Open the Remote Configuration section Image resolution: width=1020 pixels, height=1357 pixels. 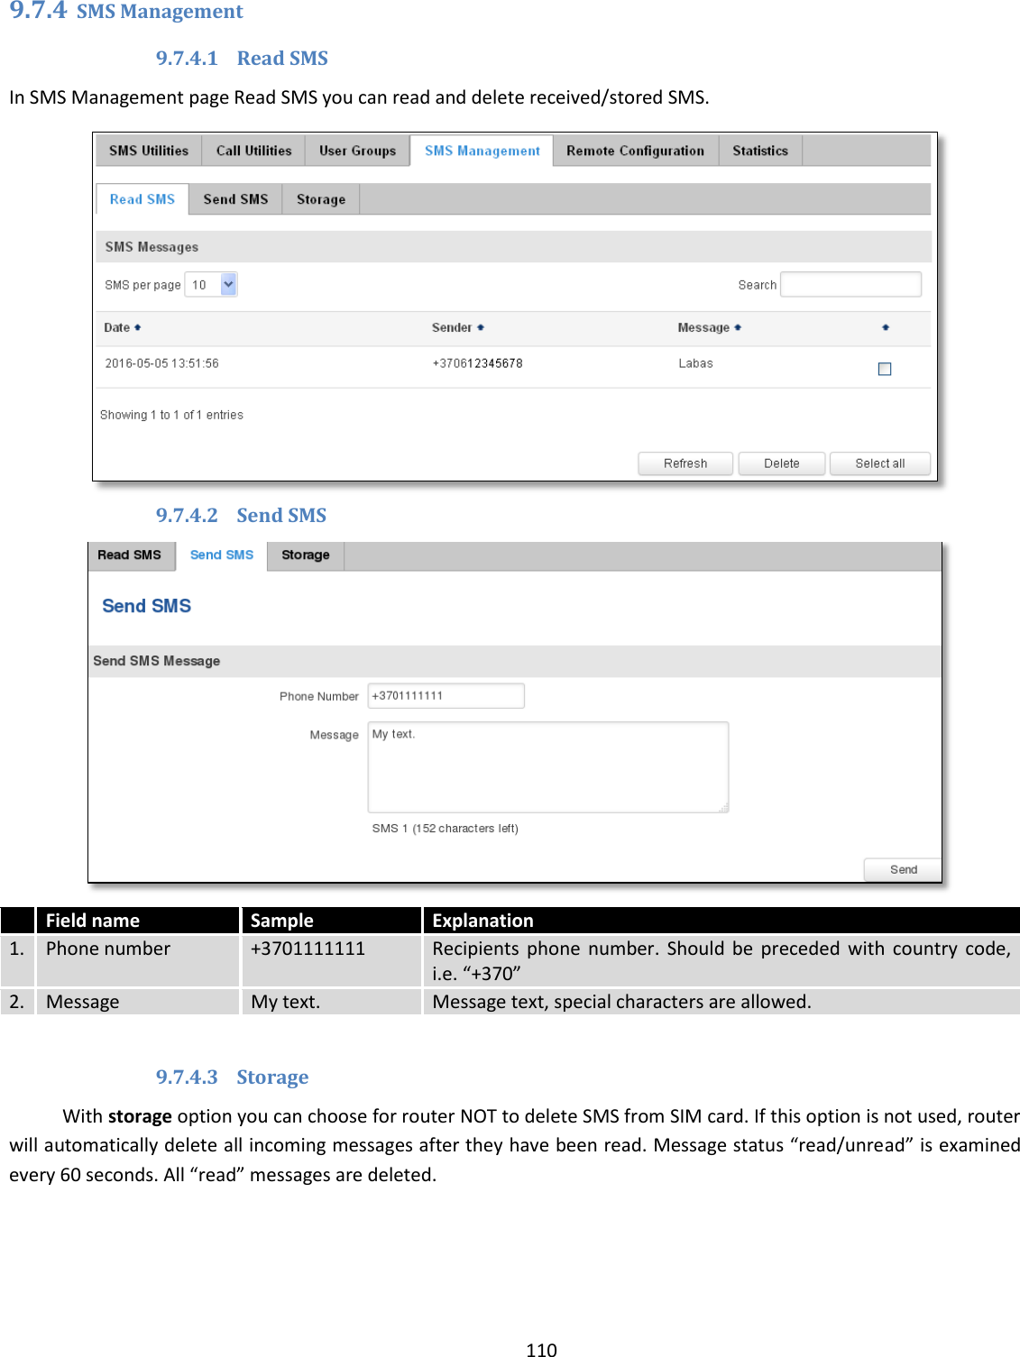click(x=634, y=151)
